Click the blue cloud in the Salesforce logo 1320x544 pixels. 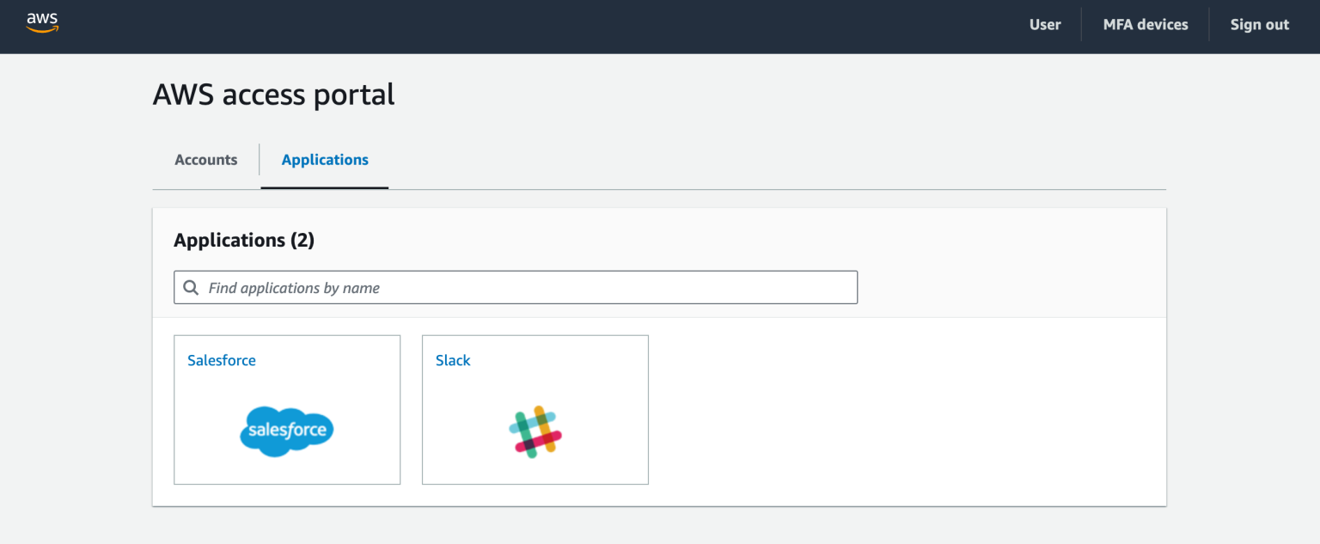(x=286, y=431)
